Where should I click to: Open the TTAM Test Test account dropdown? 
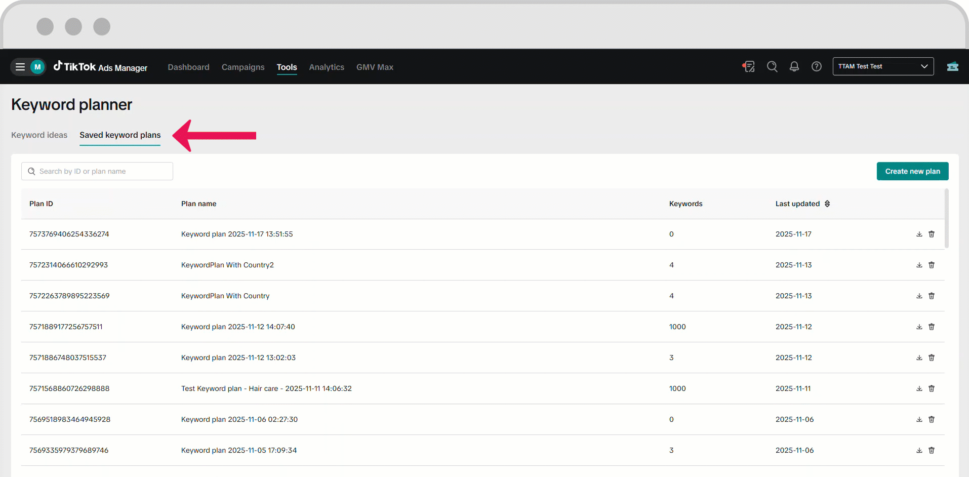(883, 66)
